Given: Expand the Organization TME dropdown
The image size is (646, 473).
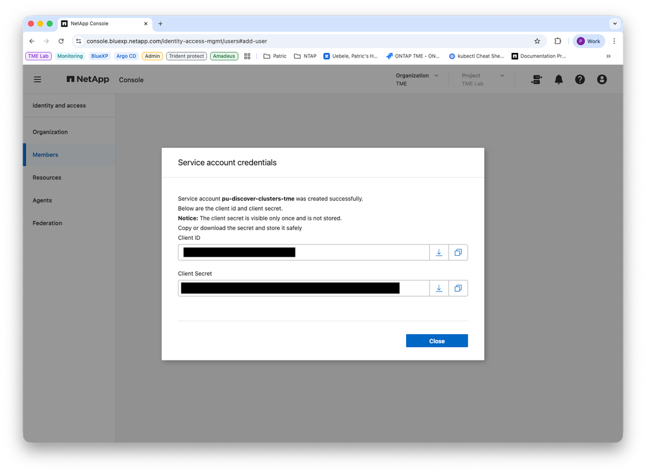Looking at the screenshot, I should 417,79.
